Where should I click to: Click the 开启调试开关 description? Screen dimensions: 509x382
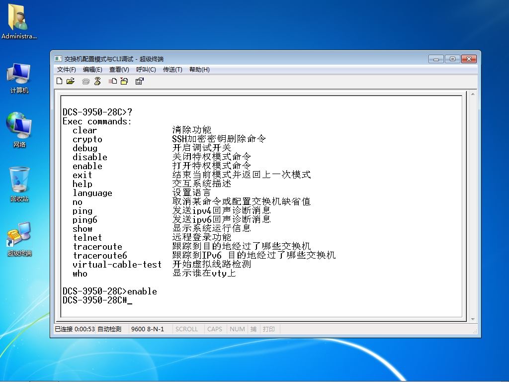pos(202,148)
